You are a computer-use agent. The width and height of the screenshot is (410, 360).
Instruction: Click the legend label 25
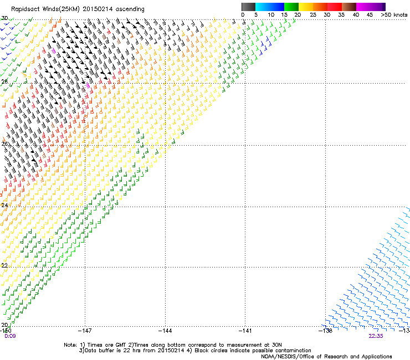[313, 14]
